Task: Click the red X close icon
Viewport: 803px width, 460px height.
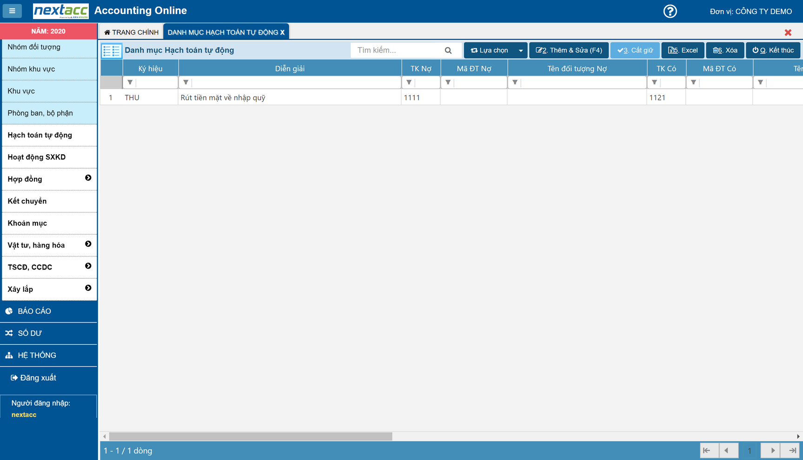Action: point(788,33)
